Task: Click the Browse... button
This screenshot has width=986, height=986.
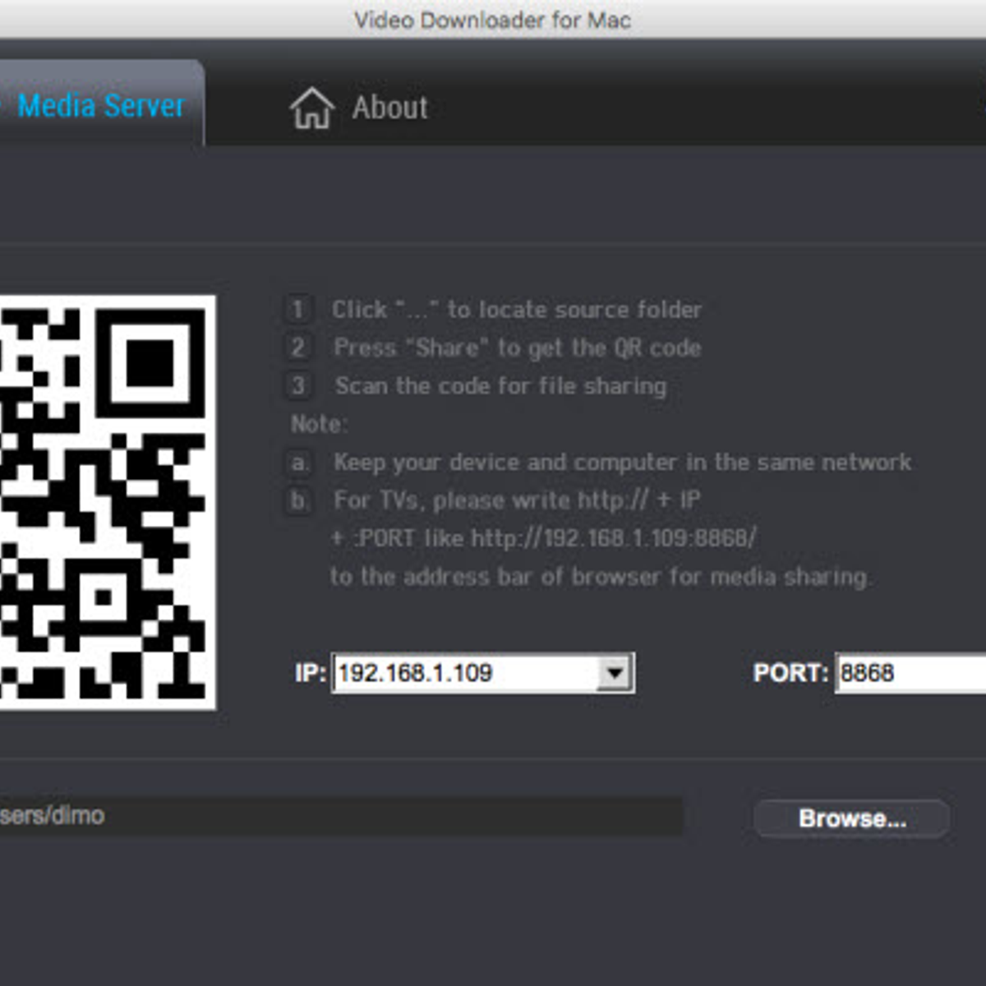Action: point(852,818)
